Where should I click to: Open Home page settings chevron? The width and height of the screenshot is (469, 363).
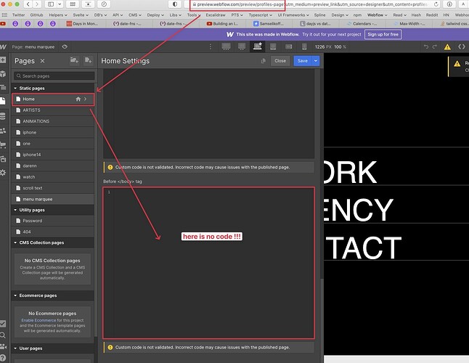click(86, 99)
